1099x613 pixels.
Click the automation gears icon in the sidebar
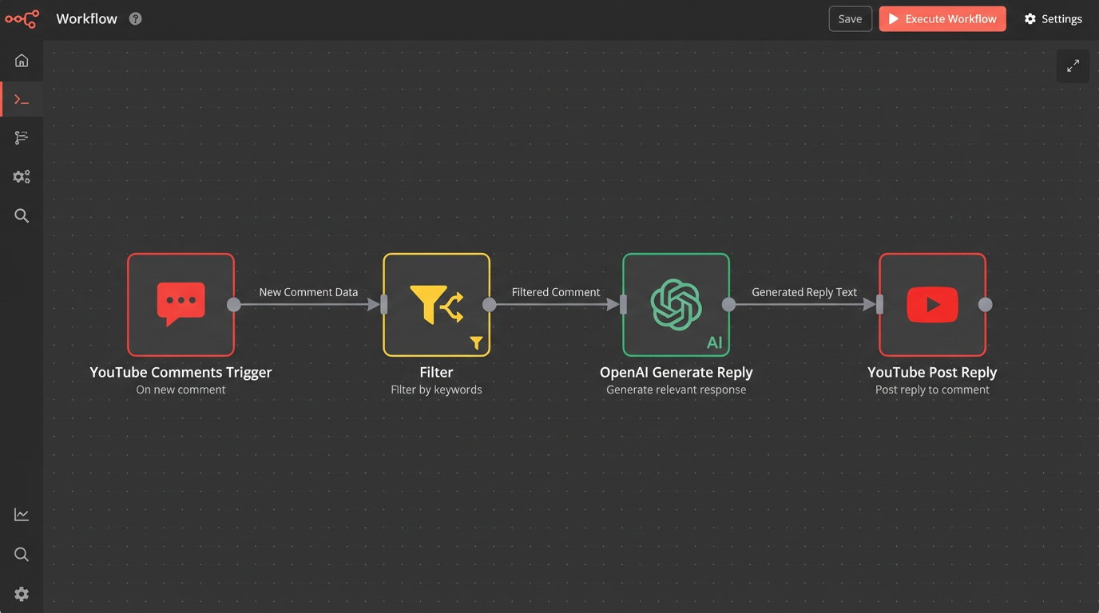(x=21, y=176)
